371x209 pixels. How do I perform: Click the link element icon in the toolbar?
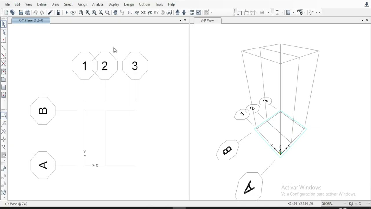(311, 12)
